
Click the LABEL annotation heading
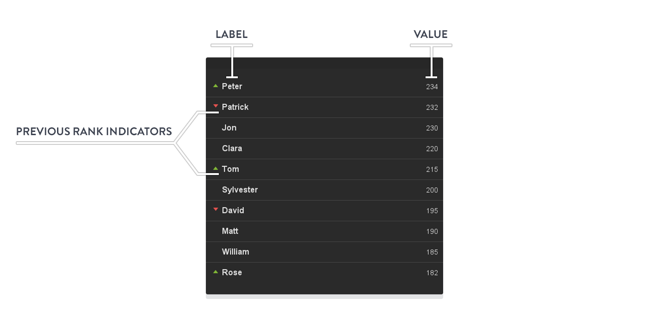tap(232, 34)
